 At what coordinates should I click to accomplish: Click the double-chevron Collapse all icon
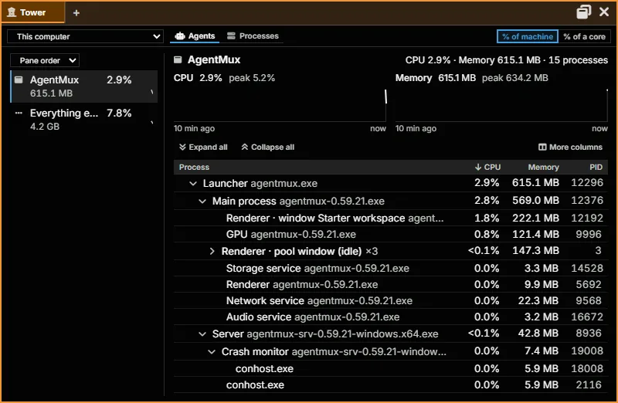tap(245, 147)
